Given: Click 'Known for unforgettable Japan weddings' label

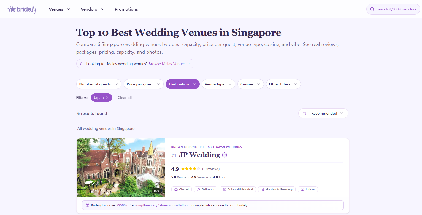Looking at the screenshot, I should tap(207, 147).
